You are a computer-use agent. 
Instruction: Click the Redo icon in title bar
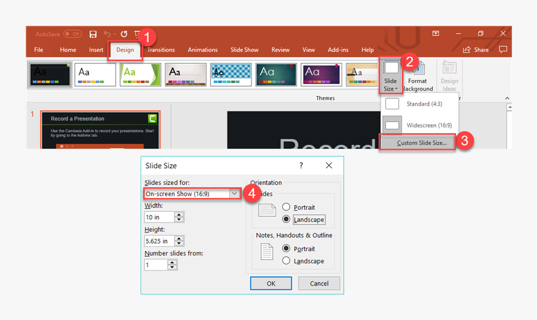click(124, 34)
